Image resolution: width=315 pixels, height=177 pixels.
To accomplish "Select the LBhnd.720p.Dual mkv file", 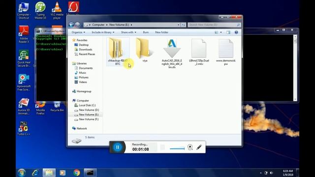I will click(x=199, y=52).
